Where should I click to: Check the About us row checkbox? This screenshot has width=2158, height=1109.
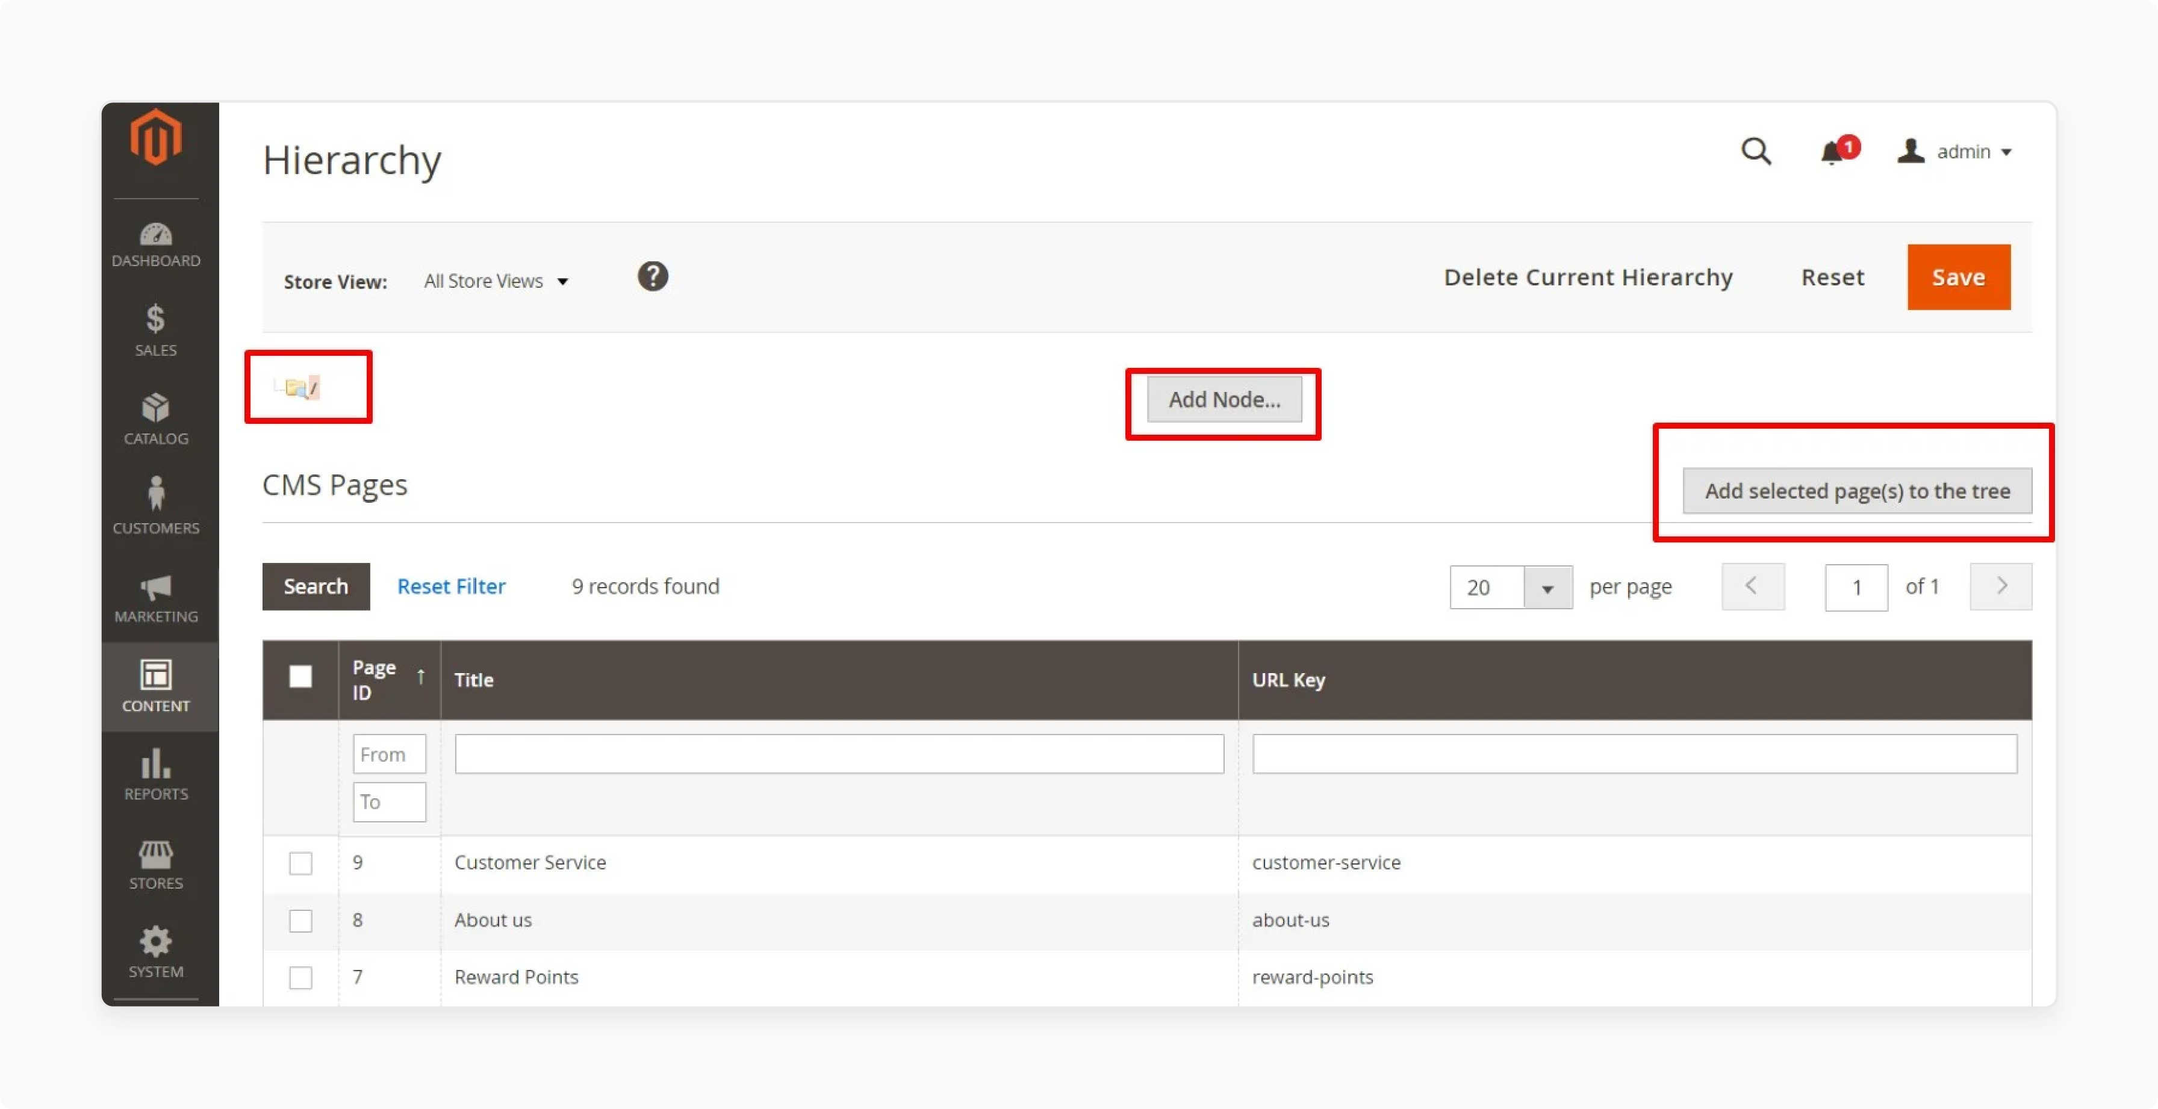click(x=300, y=921)
